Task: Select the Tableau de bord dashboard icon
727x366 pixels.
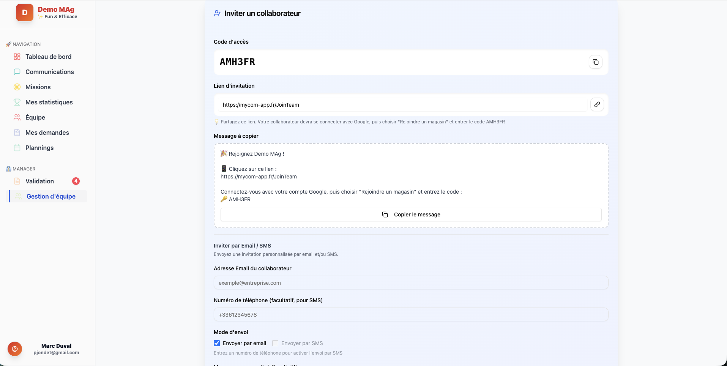Action: 17,57
